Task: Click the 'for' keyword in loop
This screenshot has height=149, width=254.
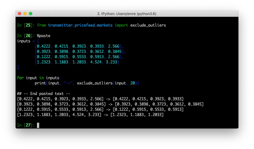Action: point(20,78)
